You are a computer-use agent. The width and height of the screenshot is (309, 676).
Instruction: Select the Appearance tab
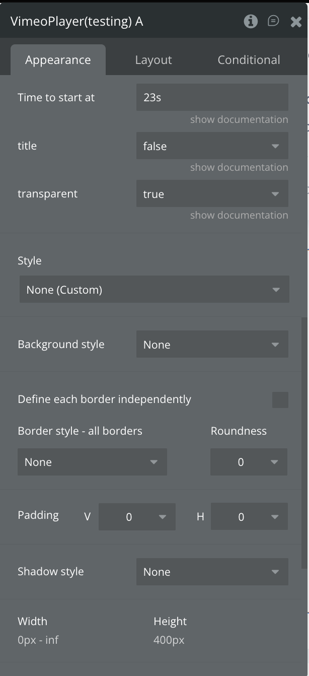point(58,60)
